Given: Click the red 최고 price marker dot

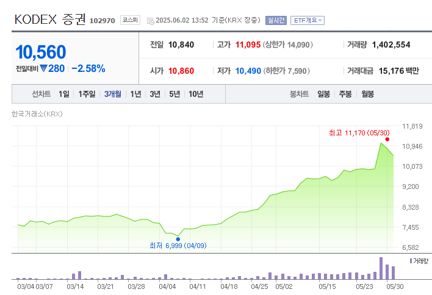Looking at the screenshot, I should click(x=387, y=139).
